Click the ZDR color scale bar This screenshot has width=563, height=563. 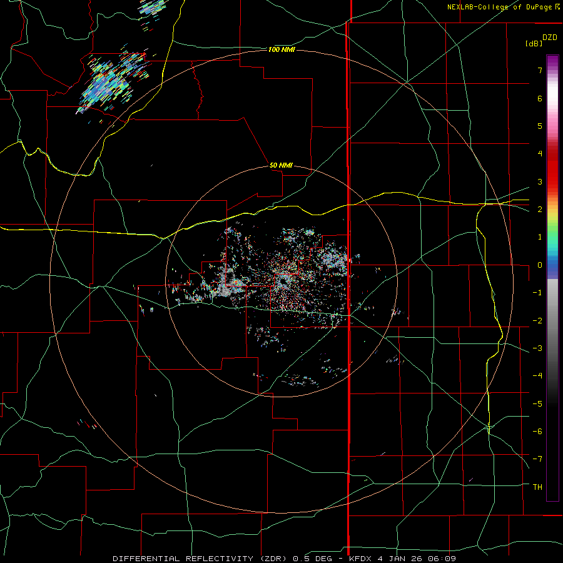pos(552,278)
